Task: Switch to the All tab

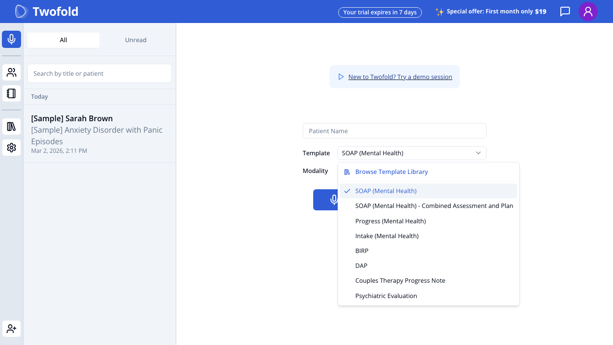Action: pyautogui.click(x=63, y=40)
